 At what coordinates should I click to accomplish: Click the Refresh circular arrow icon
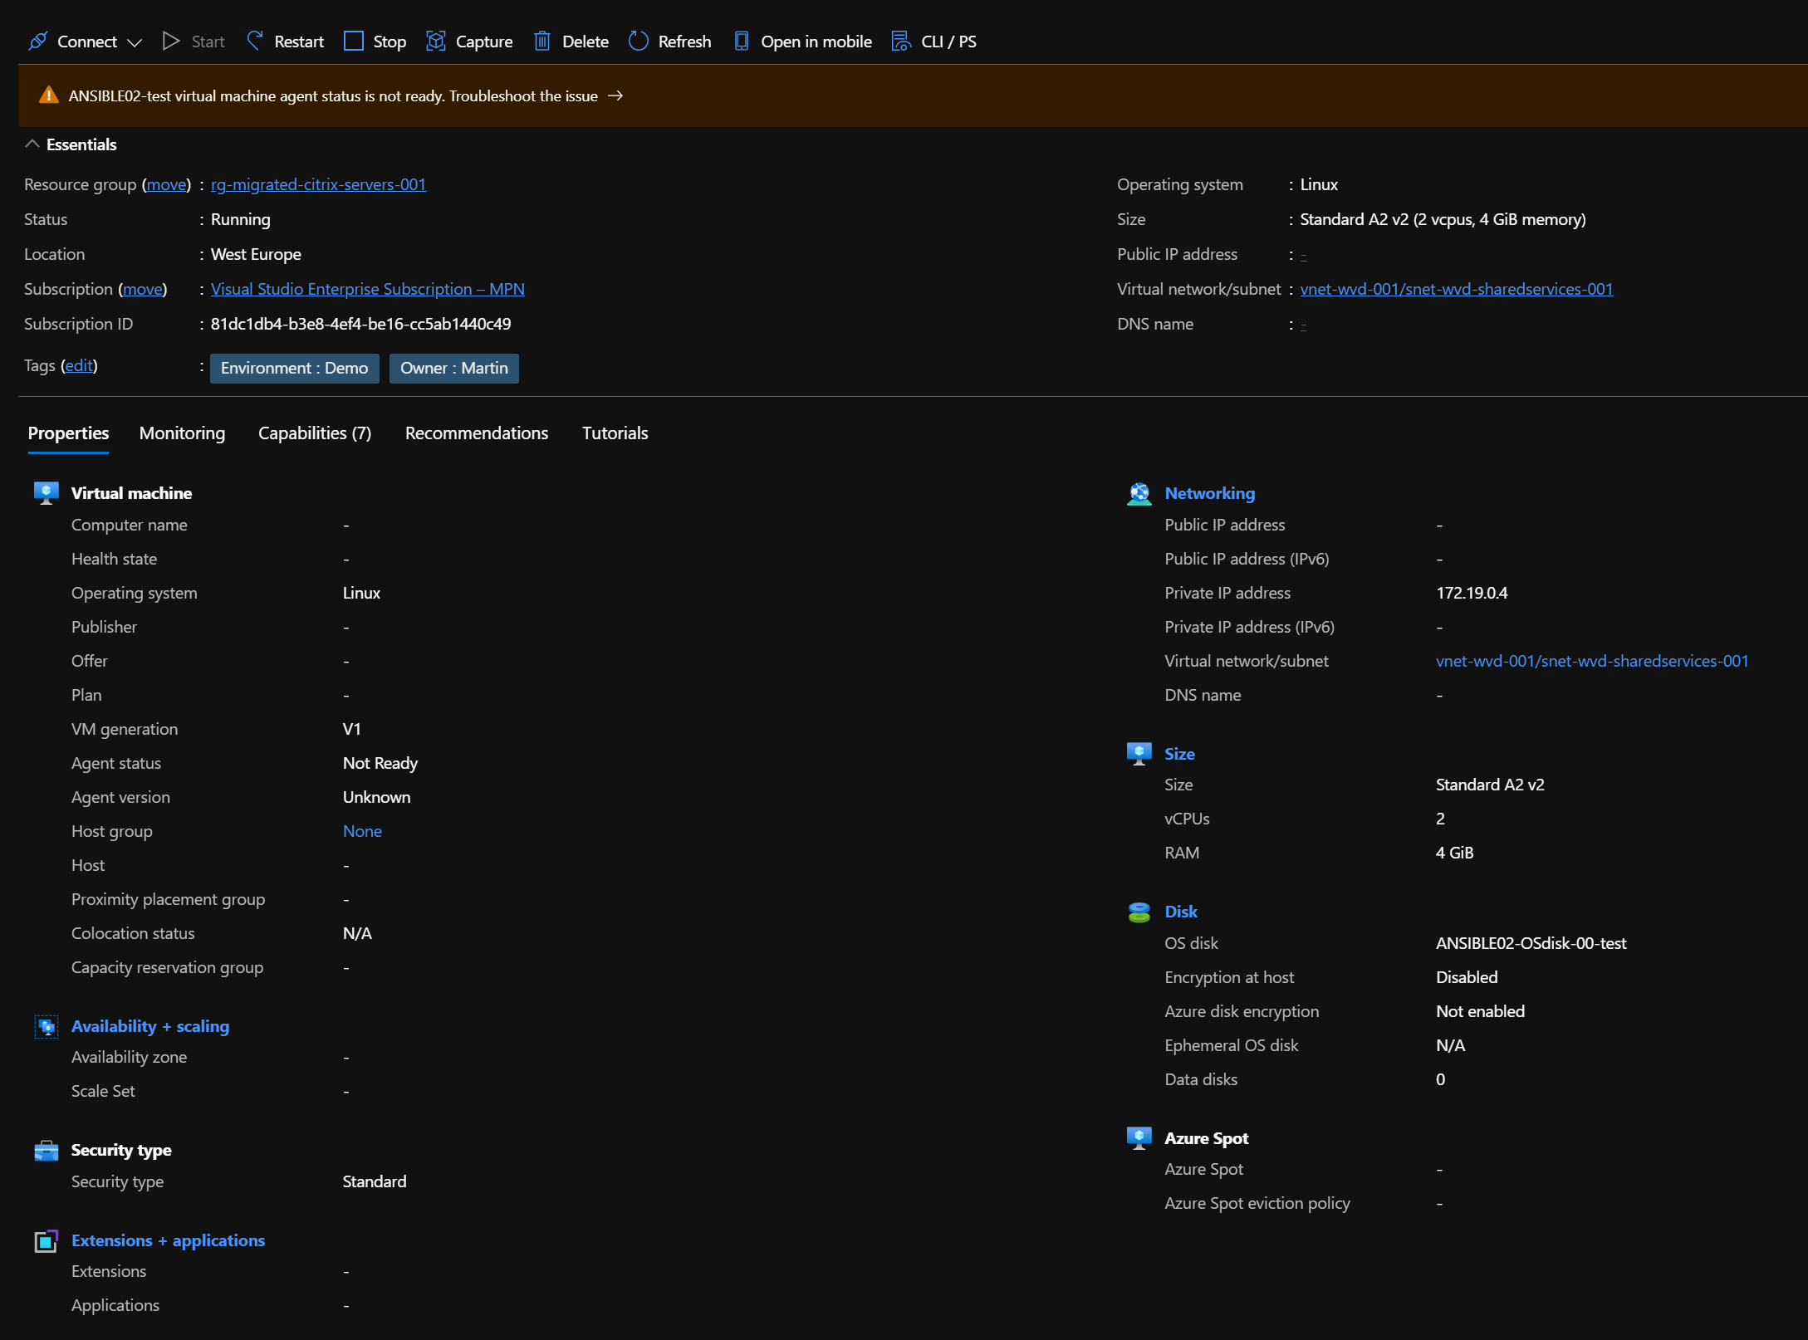[x=638, y=42]
